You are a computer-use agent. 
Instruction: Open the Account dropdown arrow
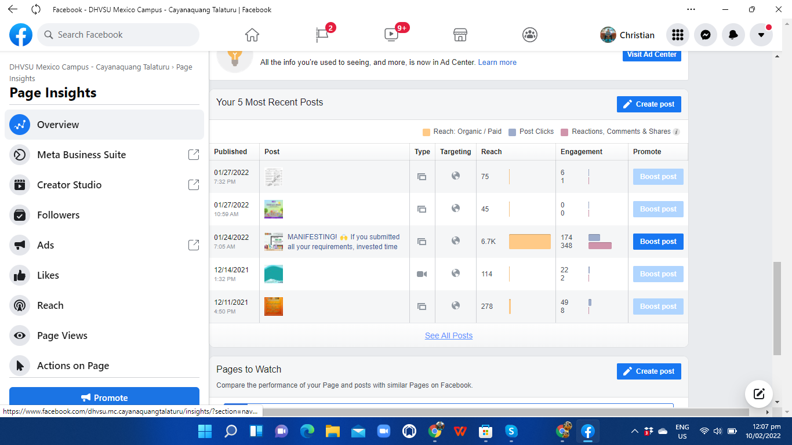[x=761, y=35]
